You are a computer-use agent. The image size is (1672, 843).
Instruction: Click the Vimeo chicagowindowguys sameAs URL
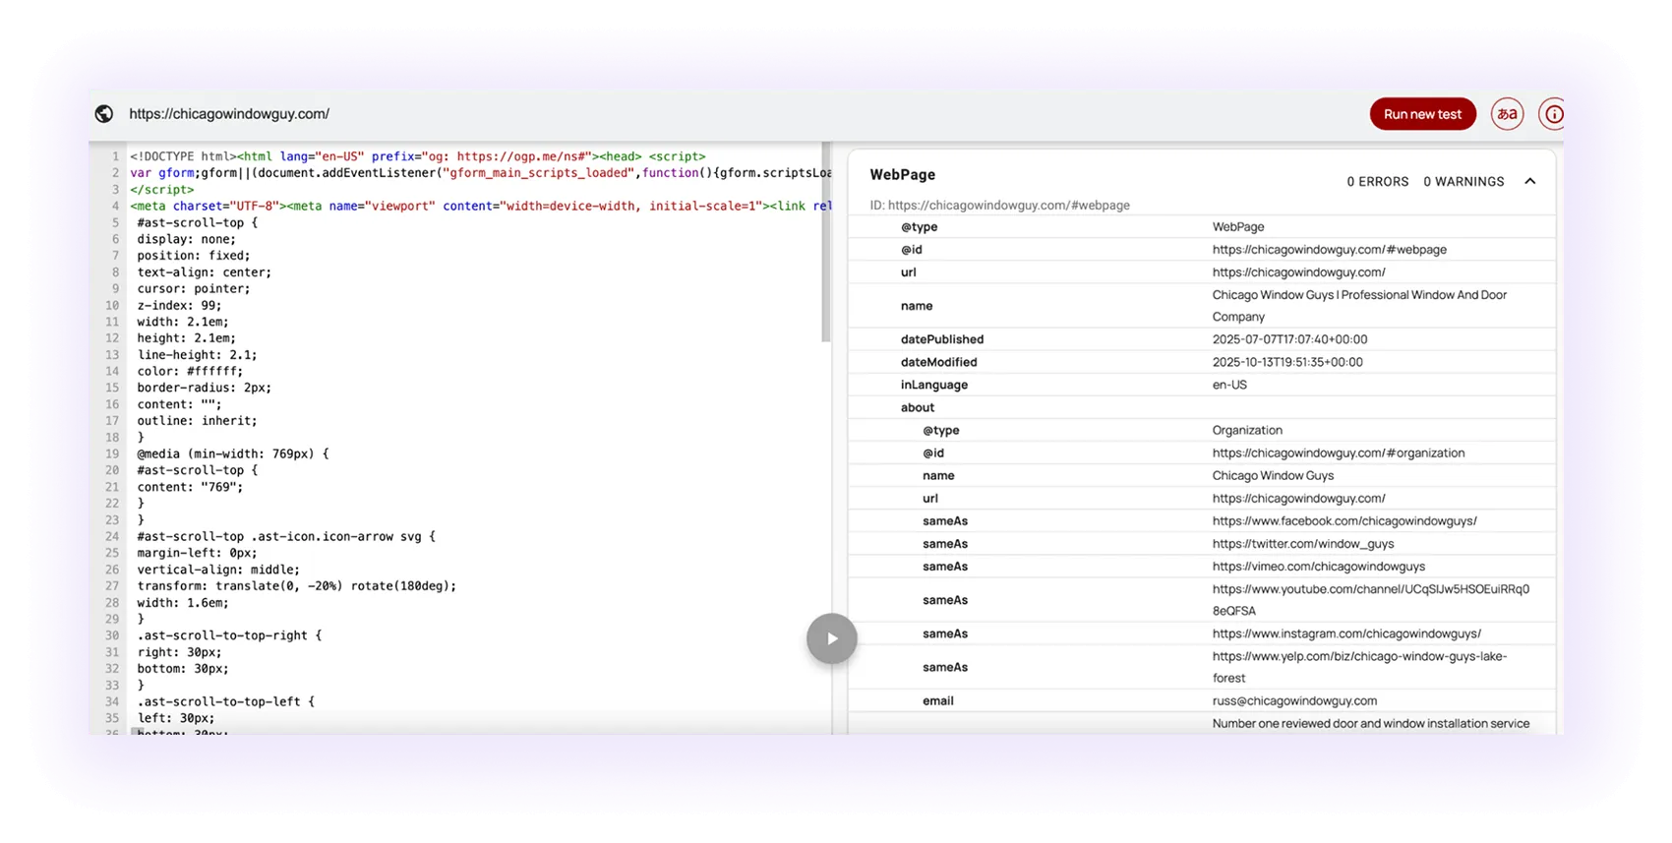coord(1319,566)
